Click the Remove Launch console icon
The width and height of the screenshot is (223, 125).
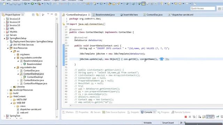pos(190,117)
